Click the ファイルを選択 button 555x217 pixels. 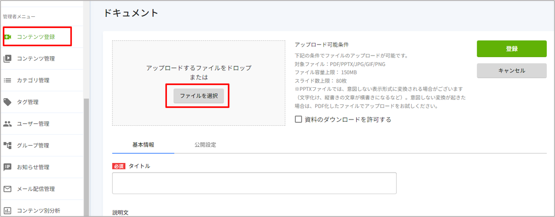tap(199, 96)
